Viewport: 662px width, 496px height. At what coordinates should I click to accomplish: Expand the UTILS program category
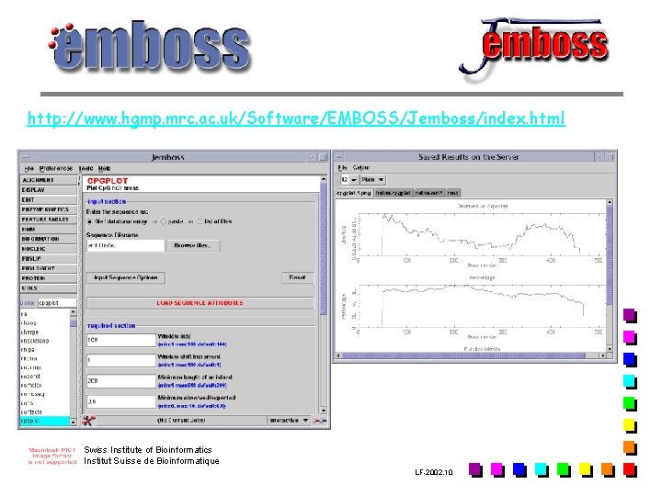coord(49,288)
